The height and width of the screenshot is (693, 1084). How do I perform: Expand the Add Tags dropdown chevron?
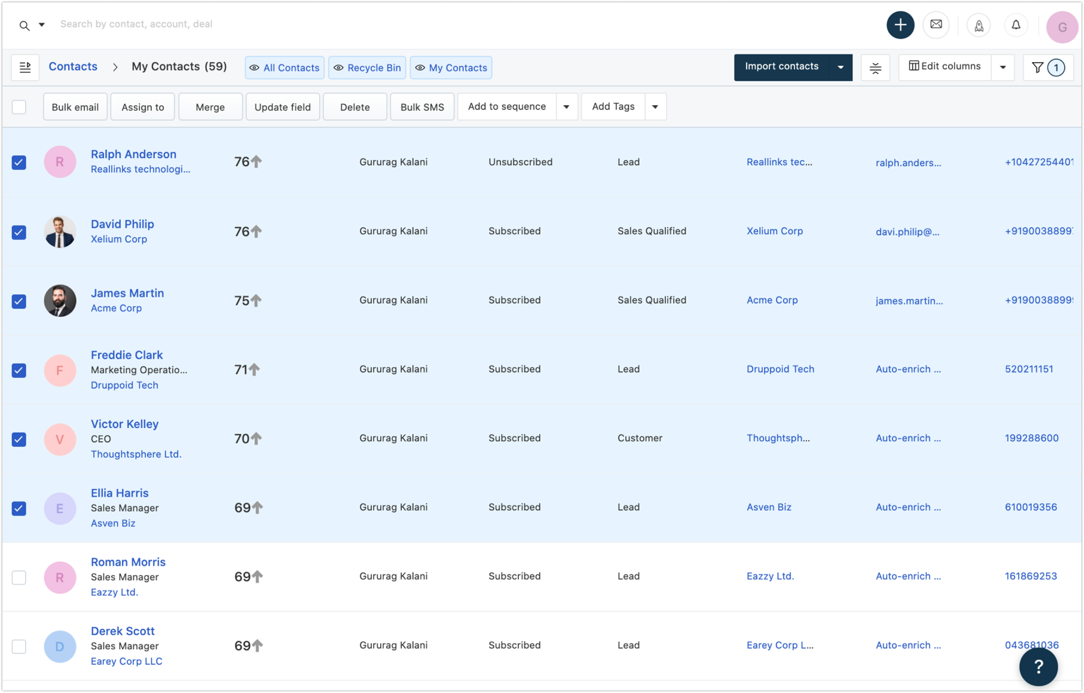click(655, 107)
